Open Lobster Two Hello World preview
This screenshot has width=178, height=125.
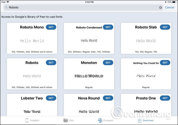32,112
